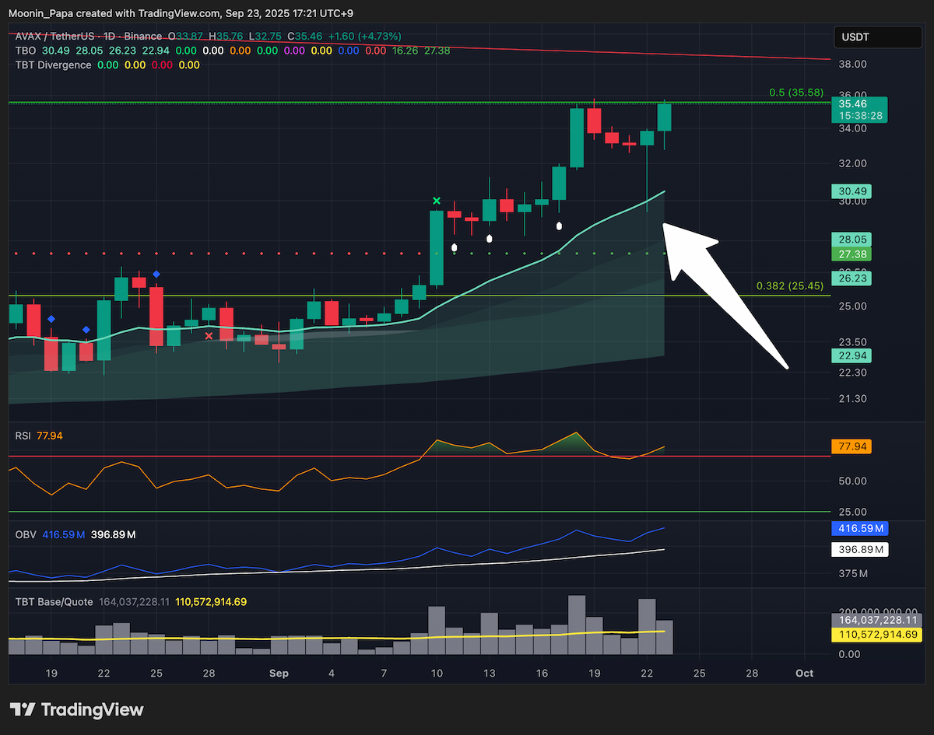
Task: Click the Oct label on the time axis
Action: [805, 673]
